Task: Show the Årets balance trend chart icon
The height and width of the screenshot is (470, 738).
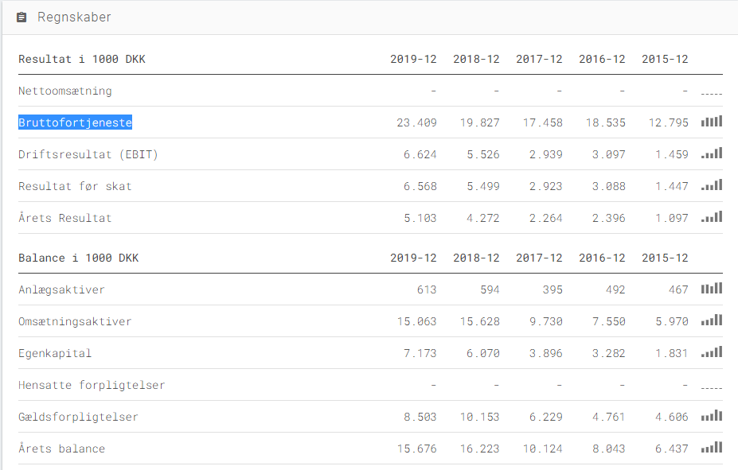Action: coord(712,448)
